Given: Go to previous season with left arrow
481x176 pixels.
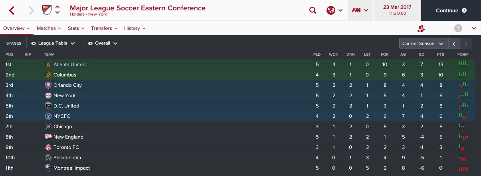Looking at the screenshot, I should 454,43.
